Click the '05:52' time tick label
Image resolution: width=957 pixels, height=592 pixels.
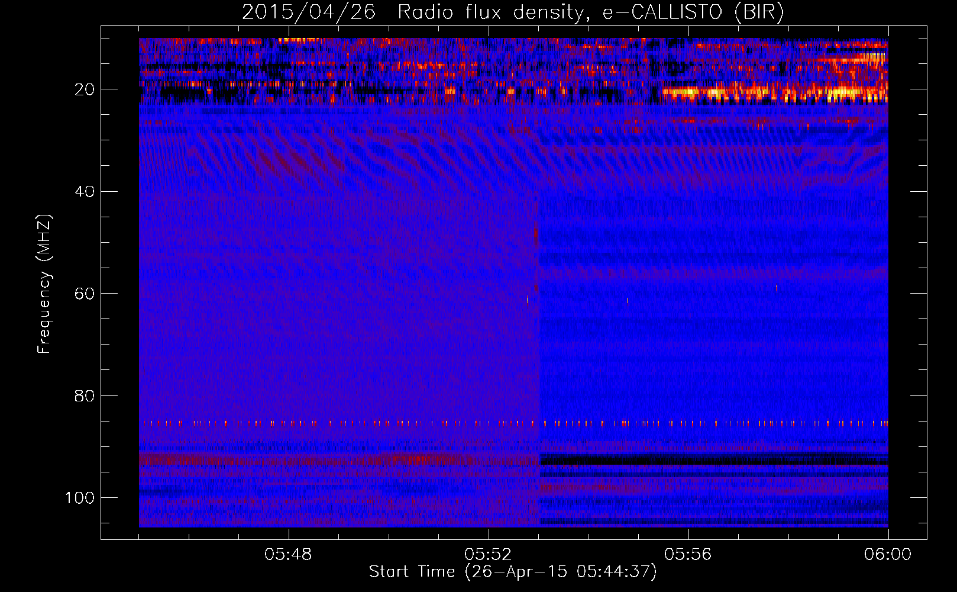pos(488,555)
